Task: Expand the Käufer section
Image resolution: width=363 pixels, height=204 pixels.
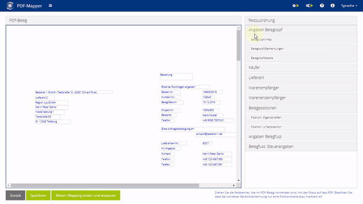Action: click(x=301, y=67)
